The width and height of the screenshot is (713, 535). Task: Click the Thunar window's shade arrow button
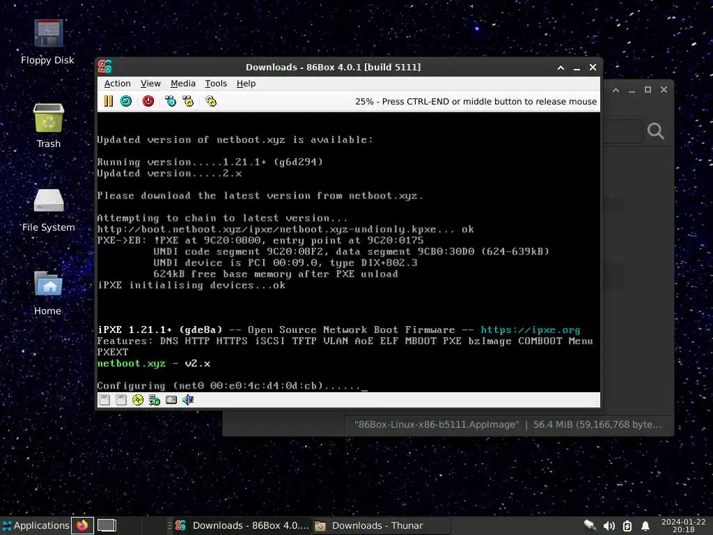tap(616, 90)
